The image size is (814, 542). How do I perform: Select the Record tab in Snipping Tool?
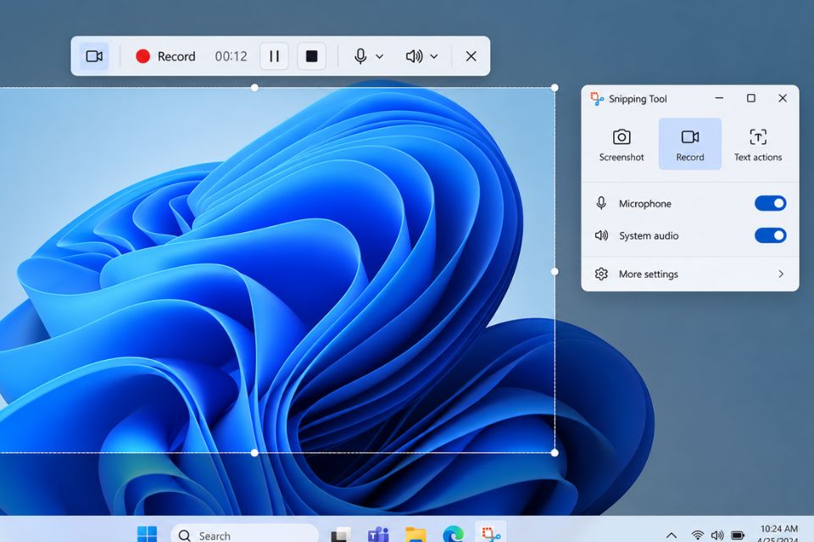[690, 144]
